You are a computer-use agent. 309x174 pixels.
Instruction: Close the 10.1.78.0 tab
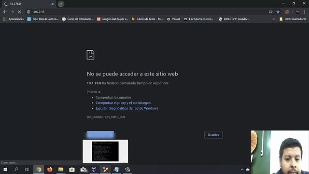pos(53,4)
